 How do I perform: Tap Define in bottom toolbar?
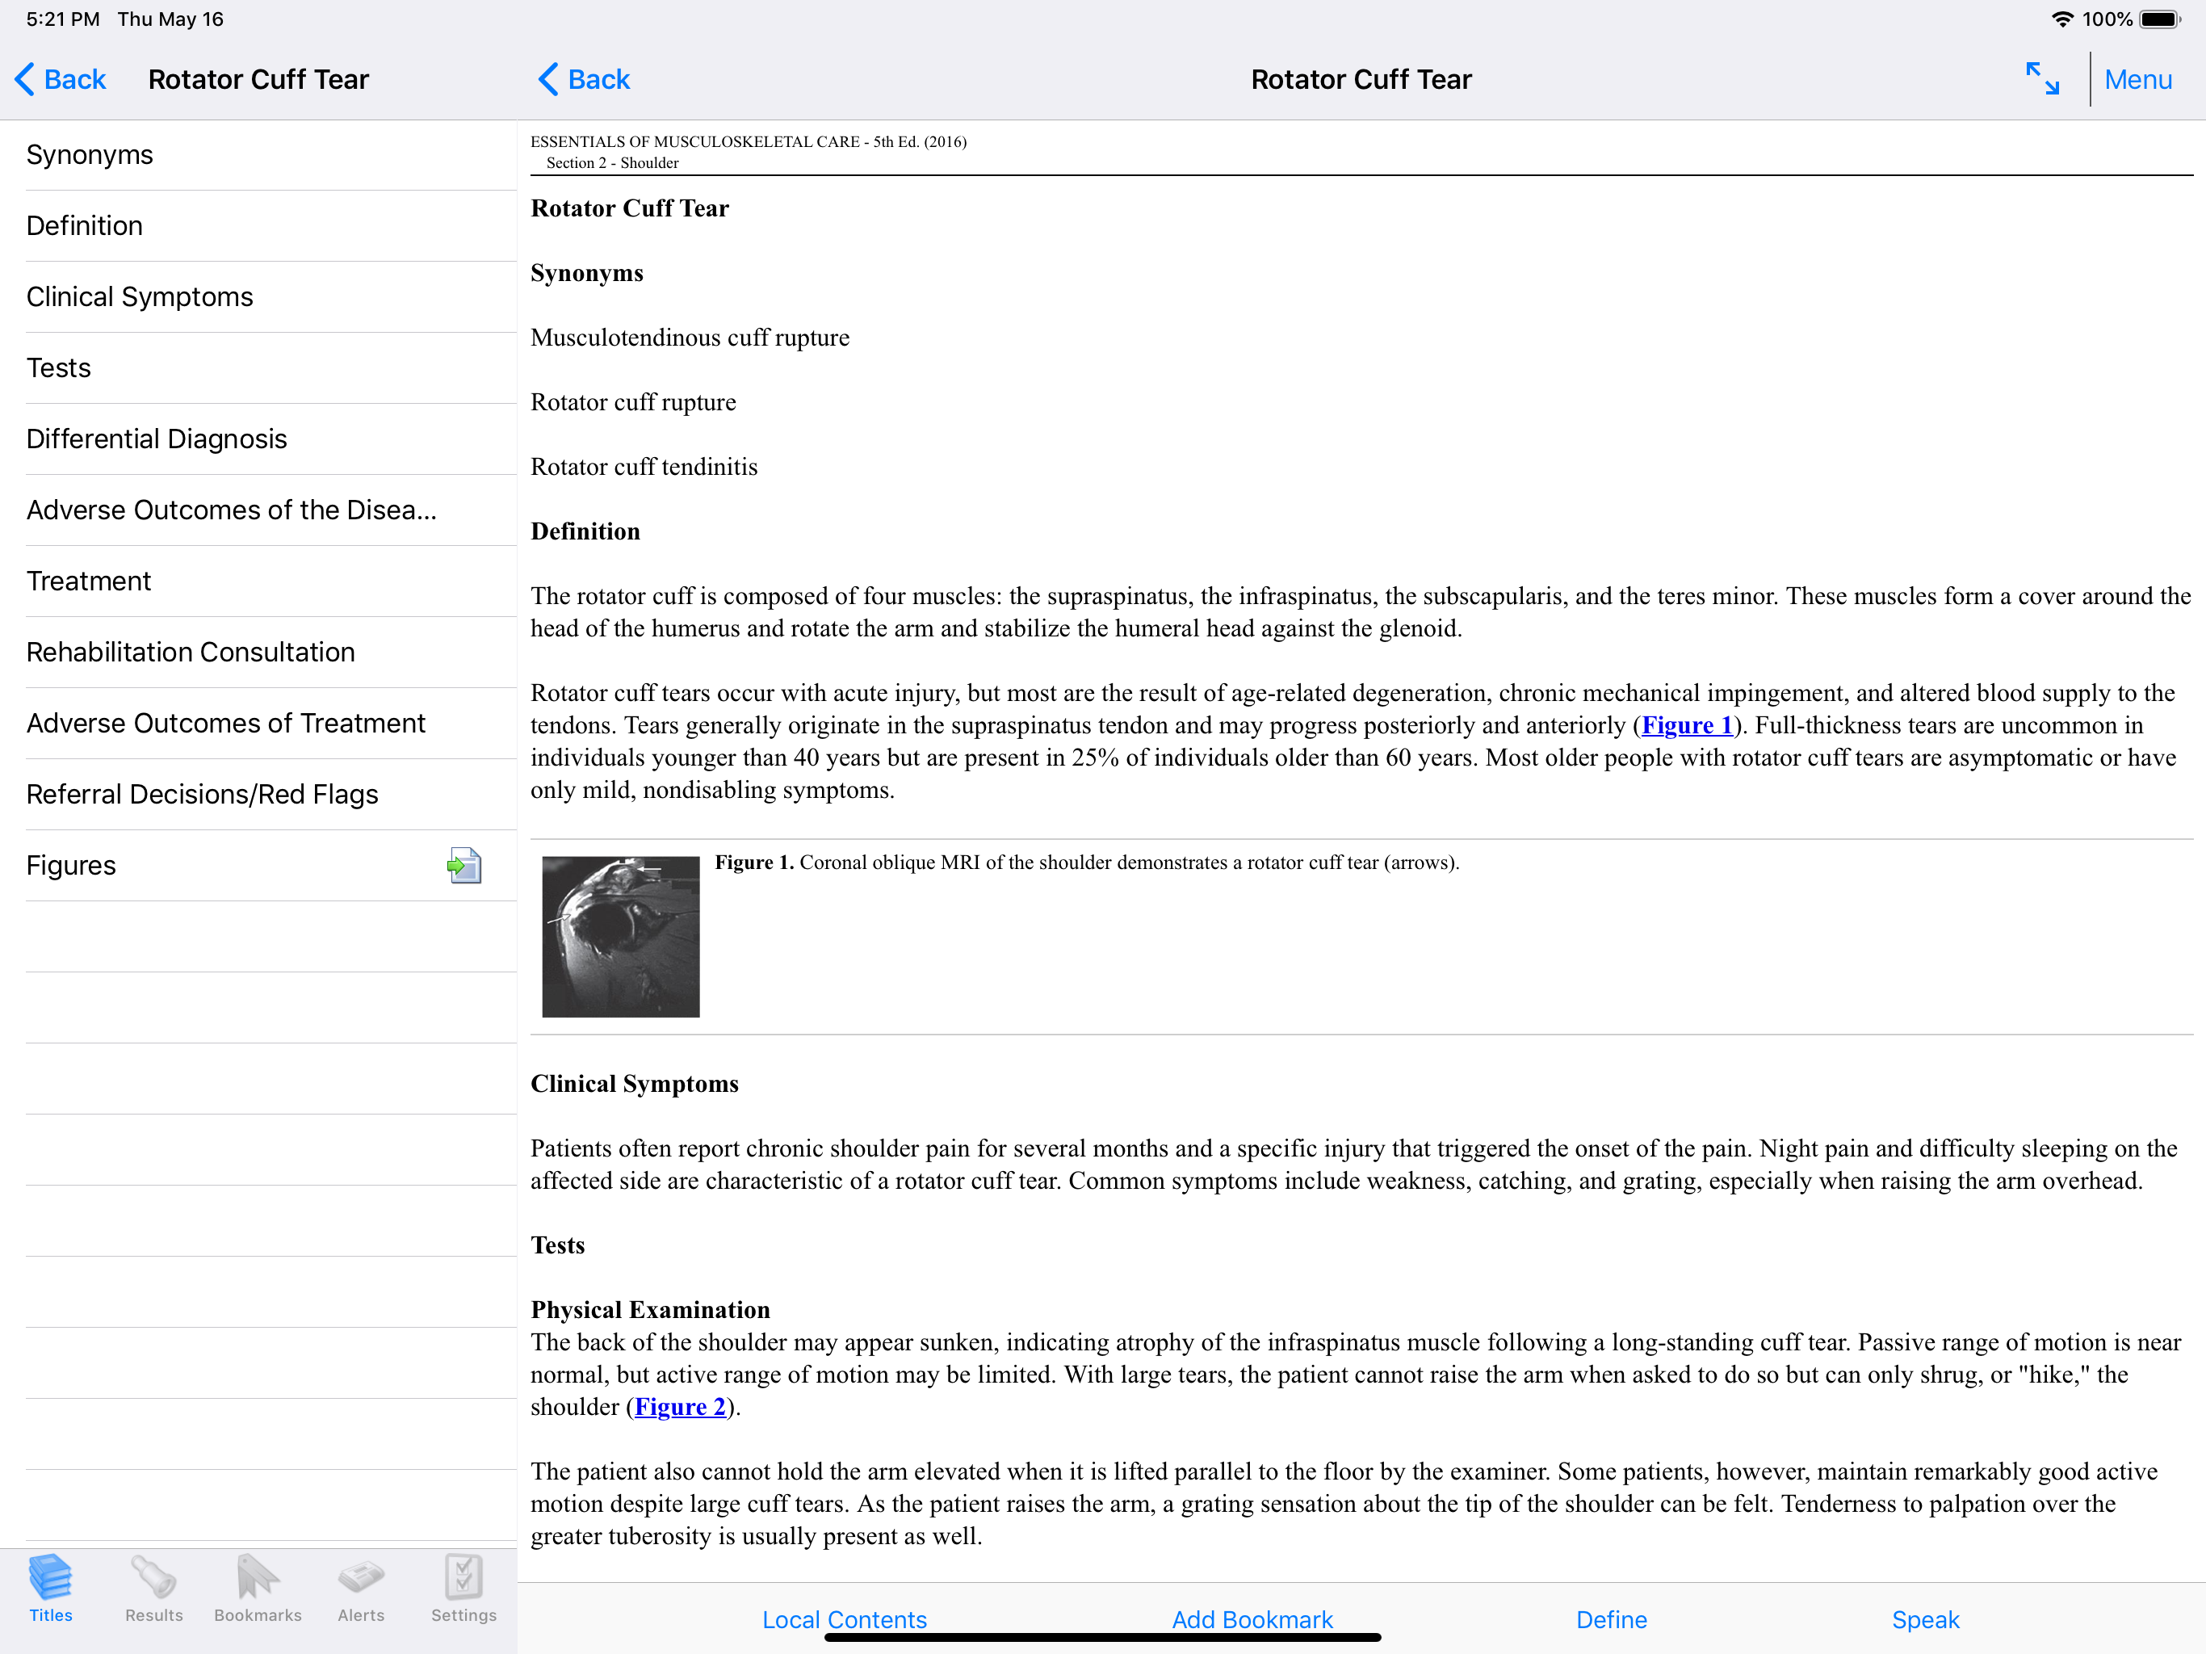point(1611,1619)
